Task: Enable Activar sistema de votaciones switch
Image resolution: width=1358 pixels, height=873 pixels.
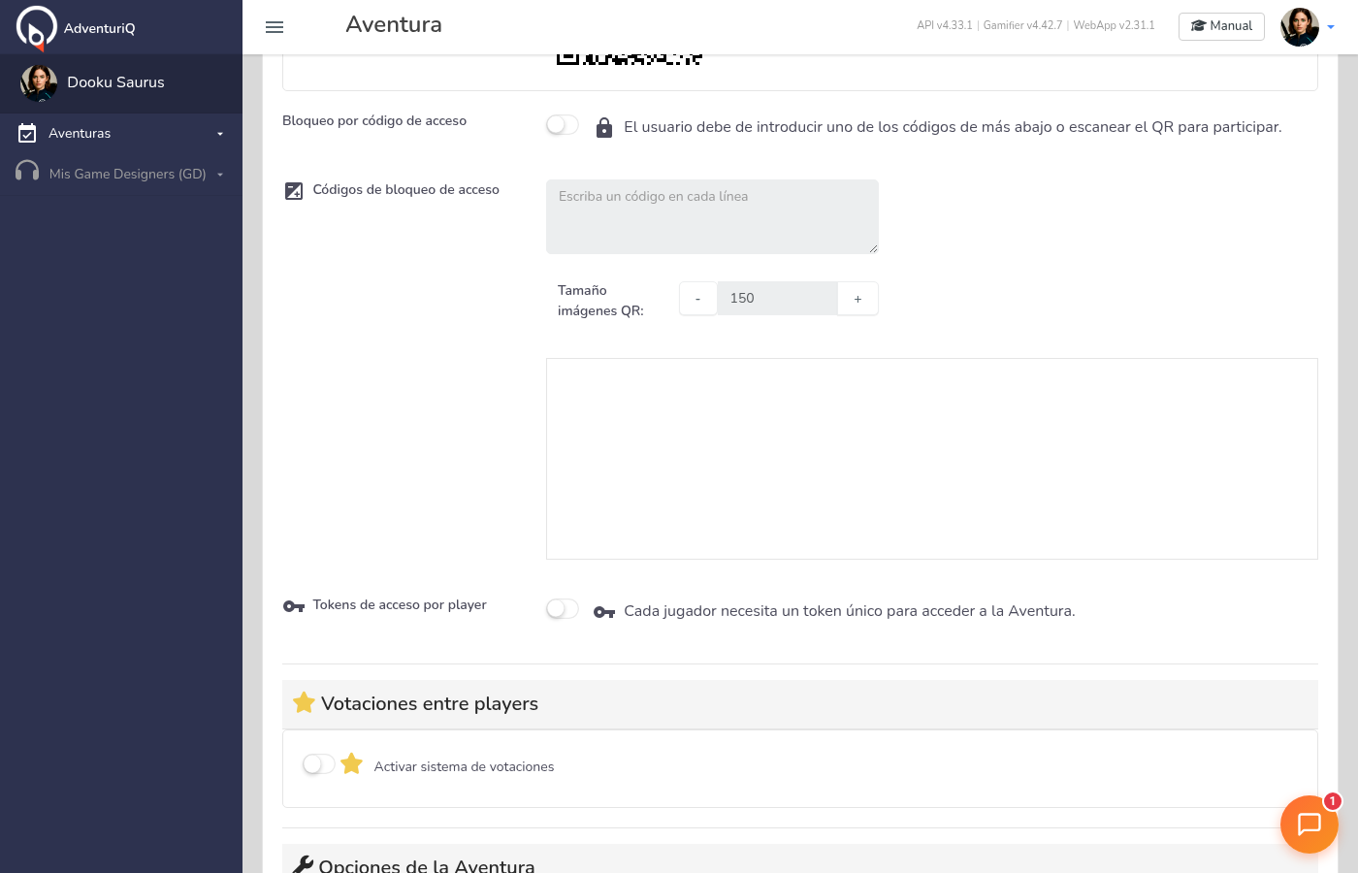Action: (318, 764)
